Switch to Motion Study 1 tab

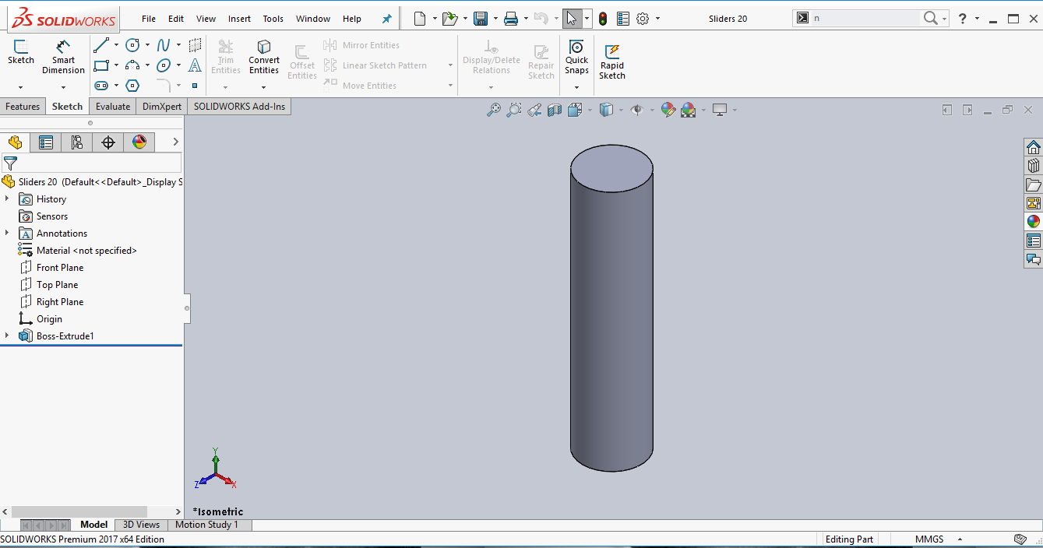(x=206, y=525)
